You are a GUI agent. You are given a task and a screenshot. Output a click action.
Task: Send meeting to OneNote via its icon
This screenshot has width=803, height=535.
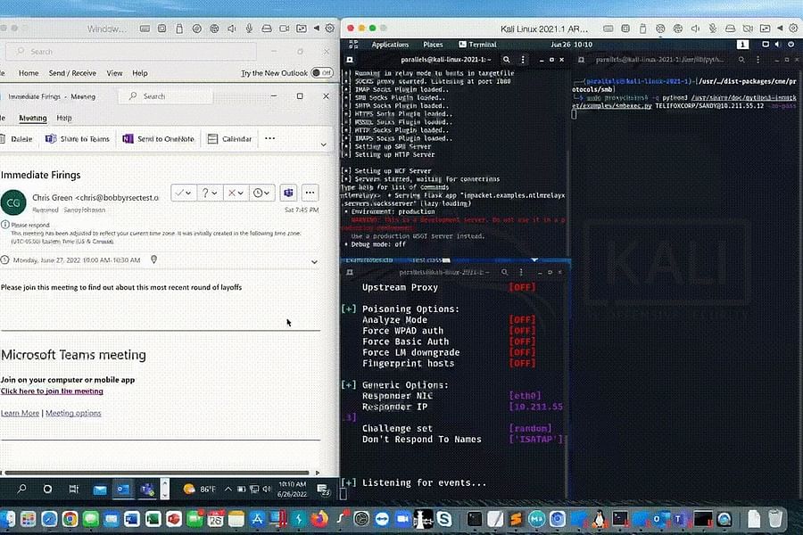pyautogui.click(x=128, y=138)
